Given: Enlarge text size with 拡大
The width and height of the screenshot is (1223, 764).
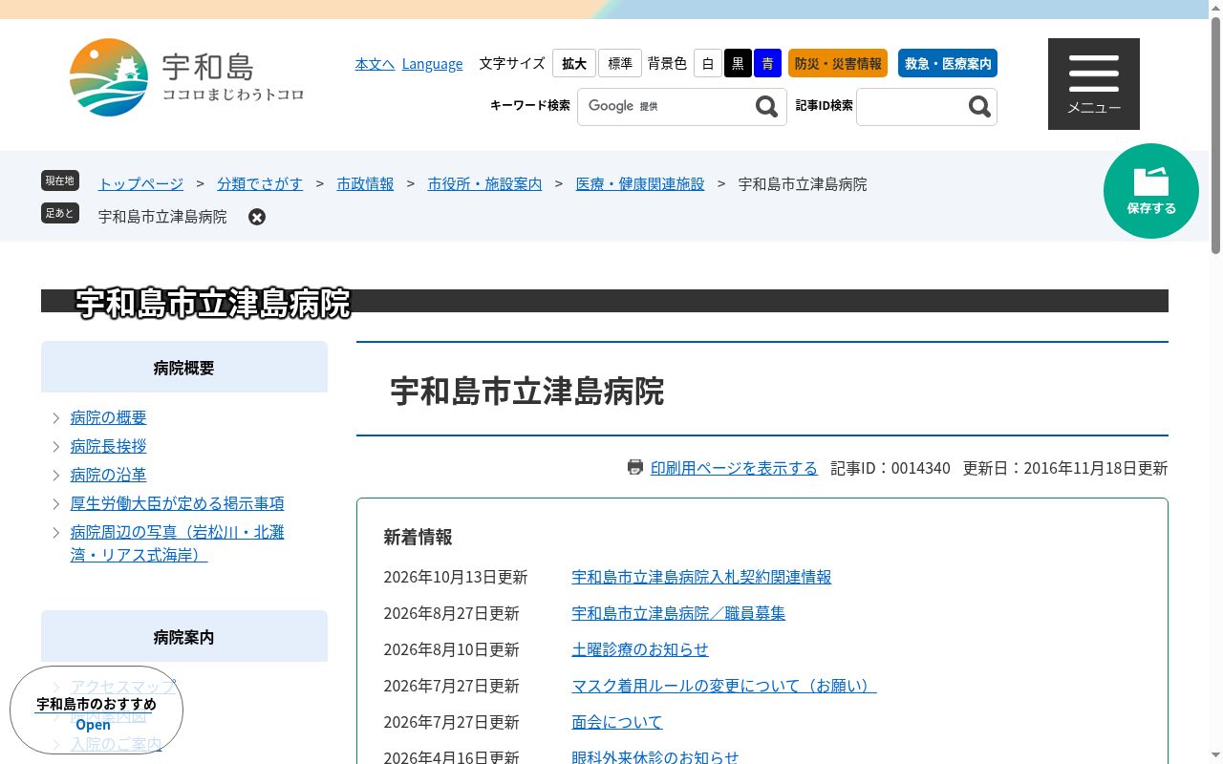Looking at the screenshot, I should [x=574, y=64].
